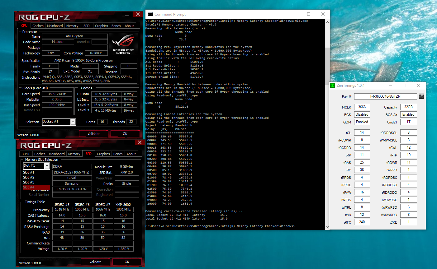Click the Cmd2T 1T field

(408, 122)
